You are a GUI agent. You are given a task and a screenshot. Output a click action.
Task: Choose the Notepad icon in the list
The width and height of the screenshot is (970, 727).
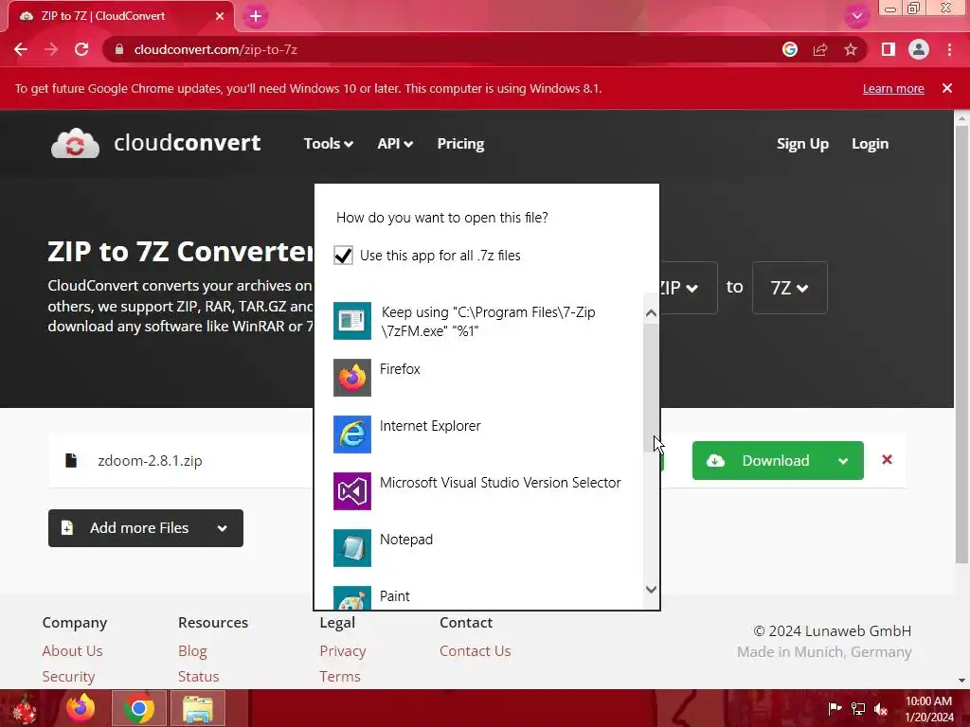tap(352, 548)
